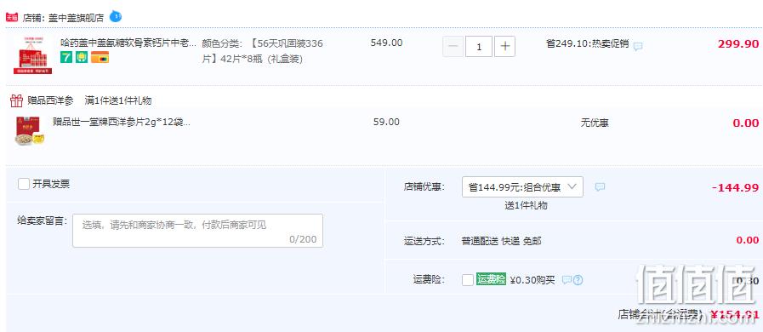The height and width of the screenshot is (332, 763).
Task: Visit the 盖中盖旗舰店 store link
Action: tap(77, 18)
